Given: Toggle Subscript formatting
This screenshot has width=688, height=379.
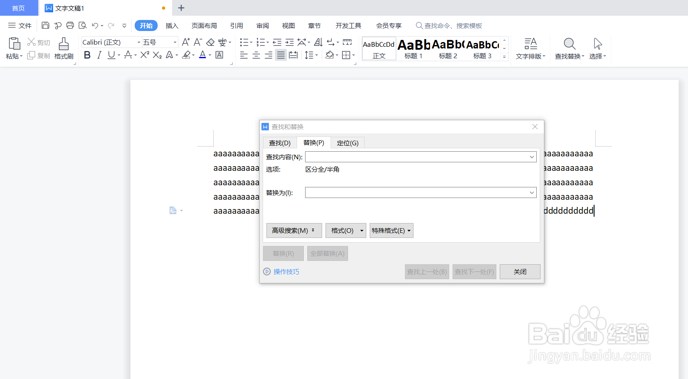Looking at the screenshot, I should tap(157, 55).
